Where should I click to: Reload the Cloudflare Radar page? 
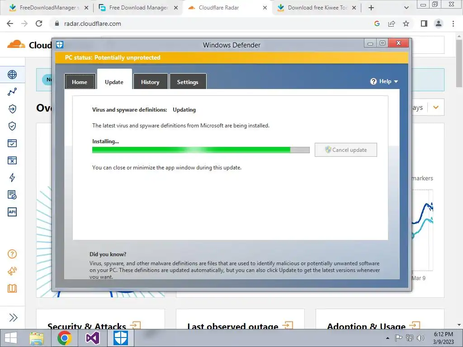39,23
